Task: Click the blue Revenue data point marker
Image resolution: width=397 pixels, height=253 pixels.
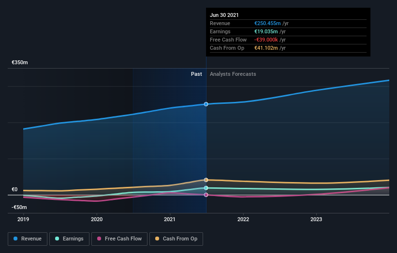Action: click(206, 104)
